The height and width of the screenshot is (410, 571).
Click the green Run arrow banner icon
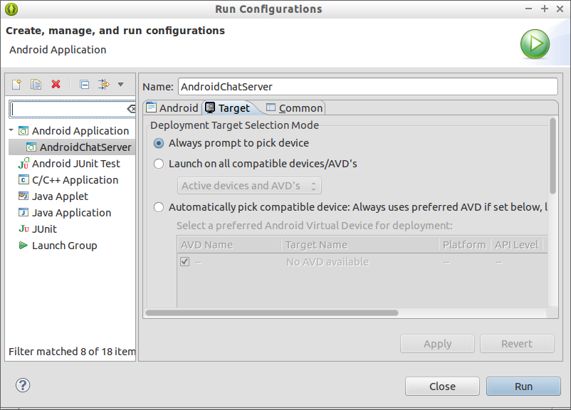[535, 44]
